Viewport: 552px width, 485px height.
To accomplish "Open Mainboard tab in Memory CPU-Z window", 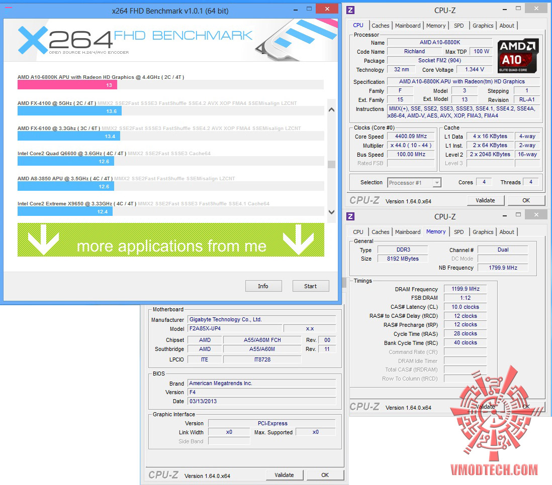I will [x=408, y=232].
